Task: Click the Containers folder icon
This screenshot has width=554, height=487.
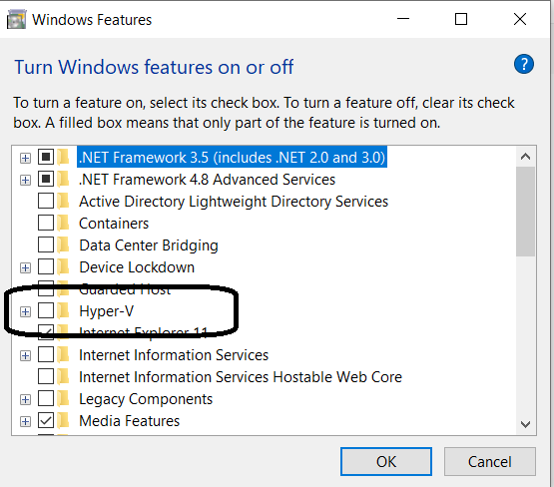Action: point(64,223)
